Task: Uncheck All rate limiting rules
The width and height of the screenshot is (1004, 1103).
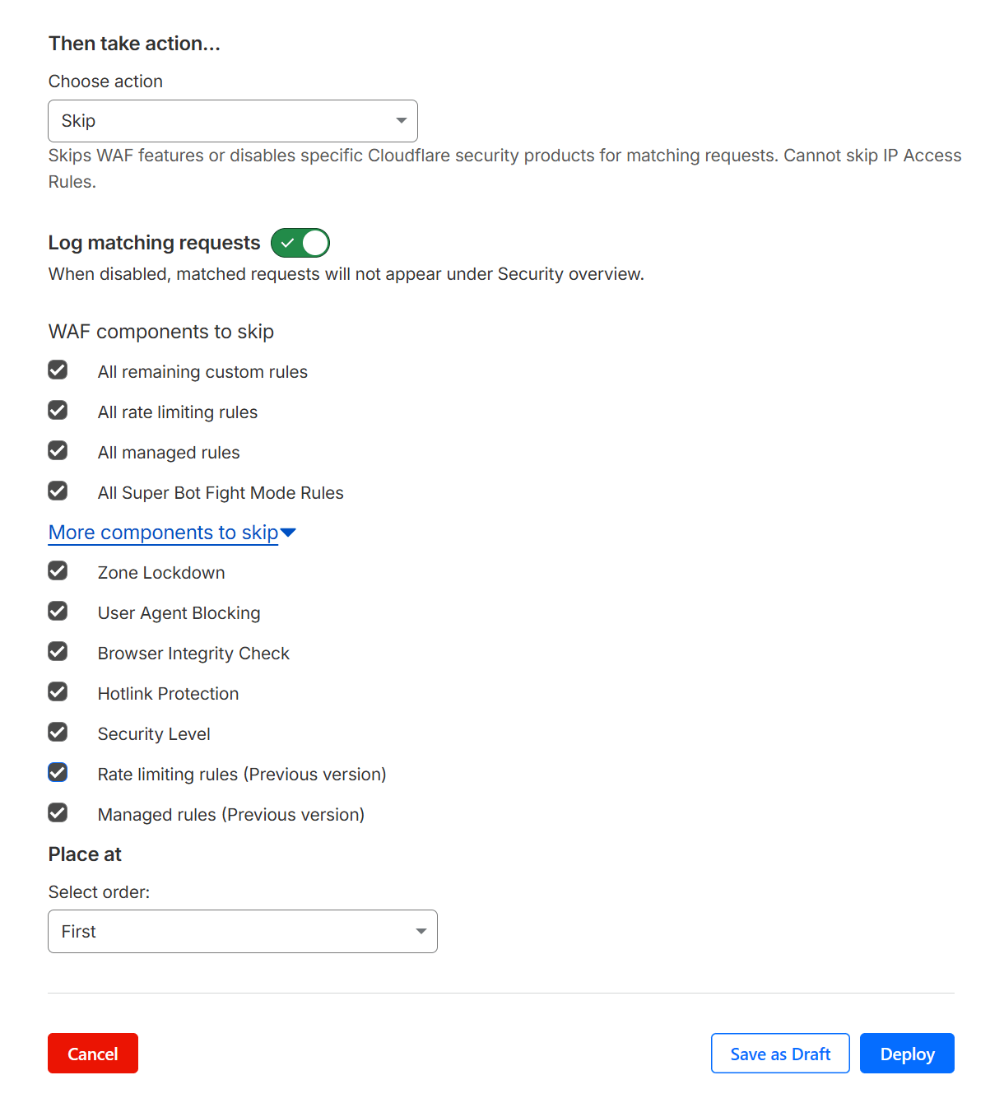Action: 58,410
